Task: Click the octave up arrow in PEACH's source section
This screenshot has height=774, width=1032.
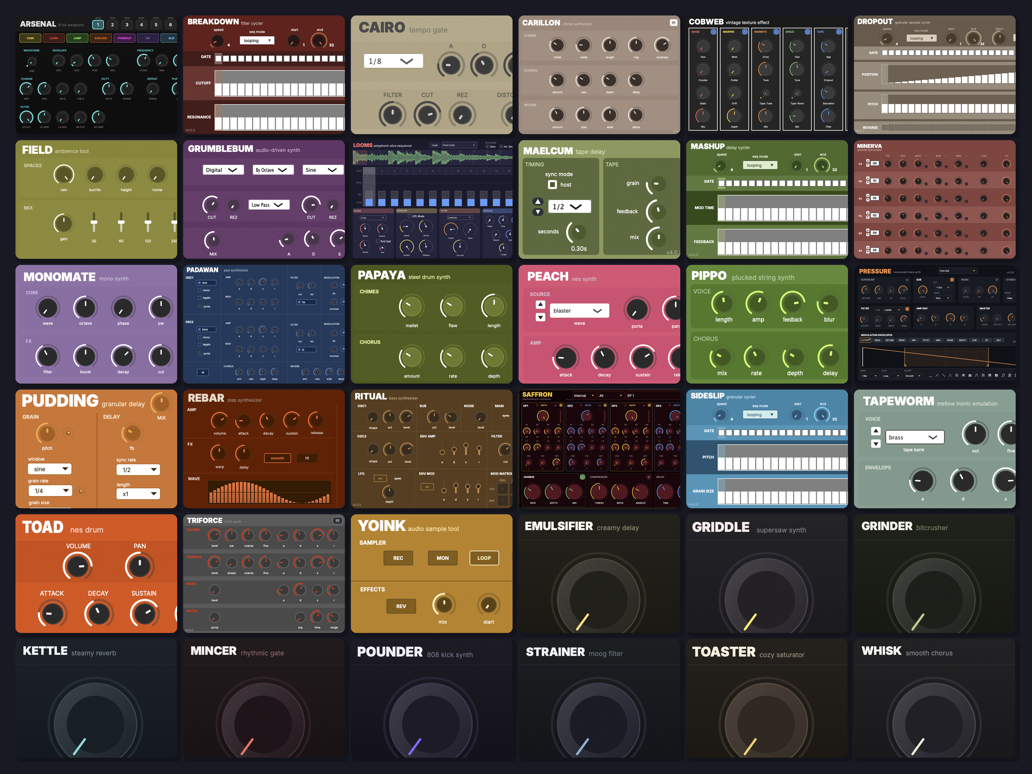Action: (540, 304)
